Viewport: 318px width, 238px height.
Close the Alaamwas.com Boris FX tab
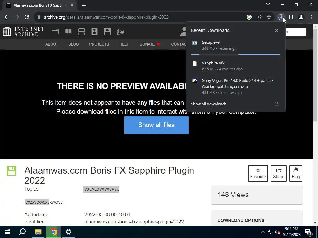[72, 5]
